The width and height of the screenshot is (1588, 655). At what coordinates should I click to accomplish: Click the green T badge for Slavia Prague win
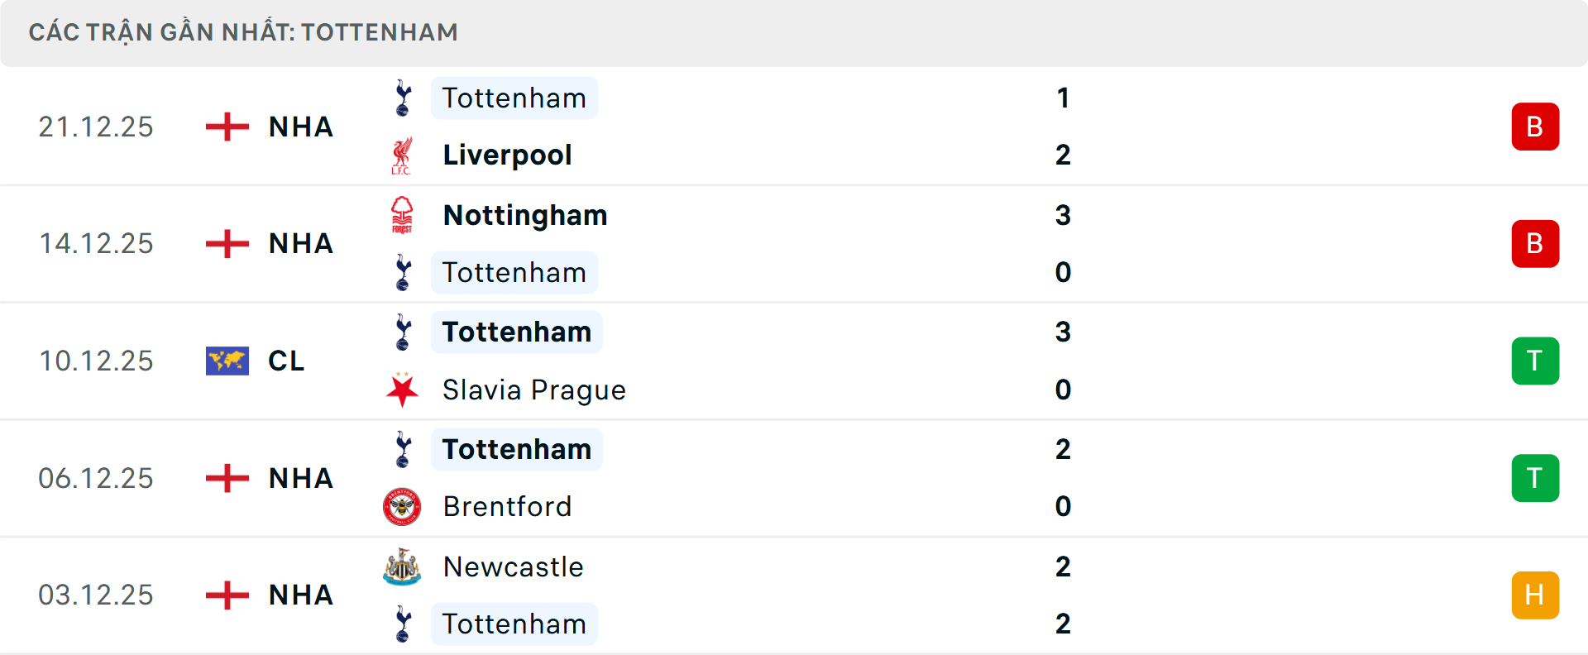coord(1535,361)
